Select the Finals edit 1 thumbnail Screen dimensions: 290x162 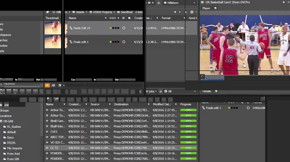53,42
